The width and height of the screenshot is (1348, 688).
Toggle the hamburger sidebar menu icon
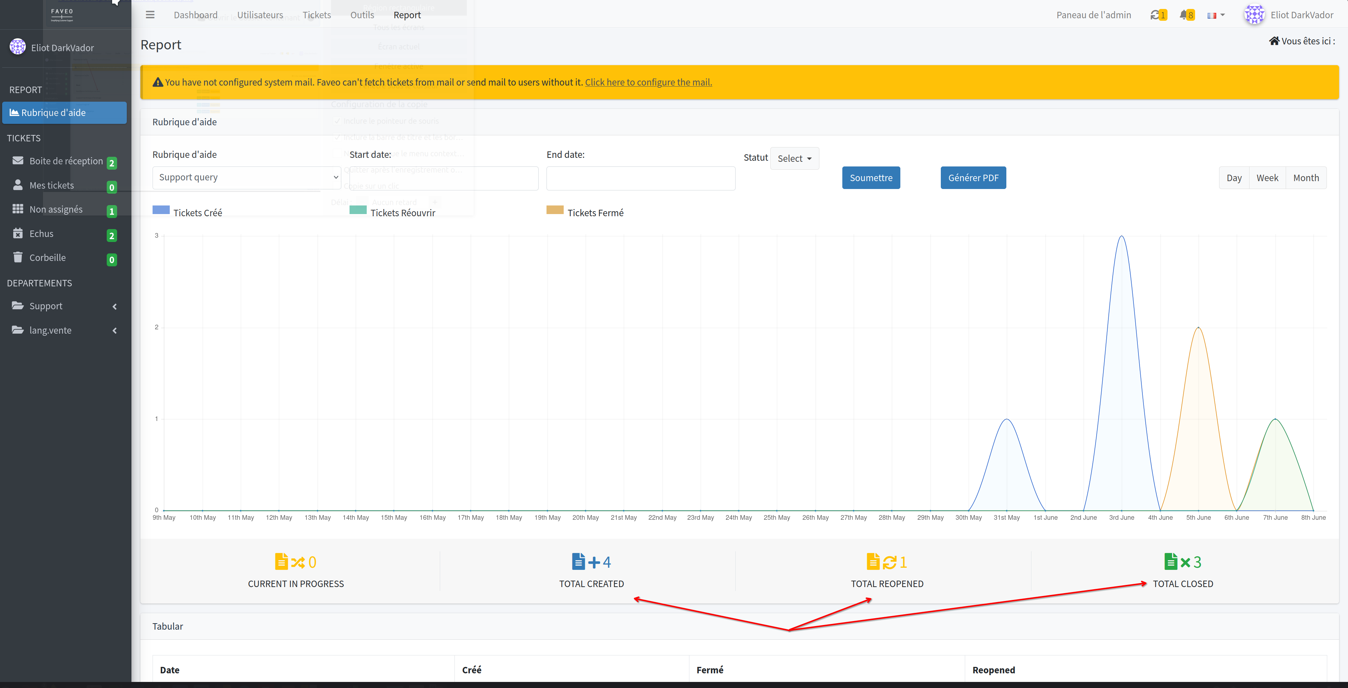pyautogui.click(x=150, y=15)
